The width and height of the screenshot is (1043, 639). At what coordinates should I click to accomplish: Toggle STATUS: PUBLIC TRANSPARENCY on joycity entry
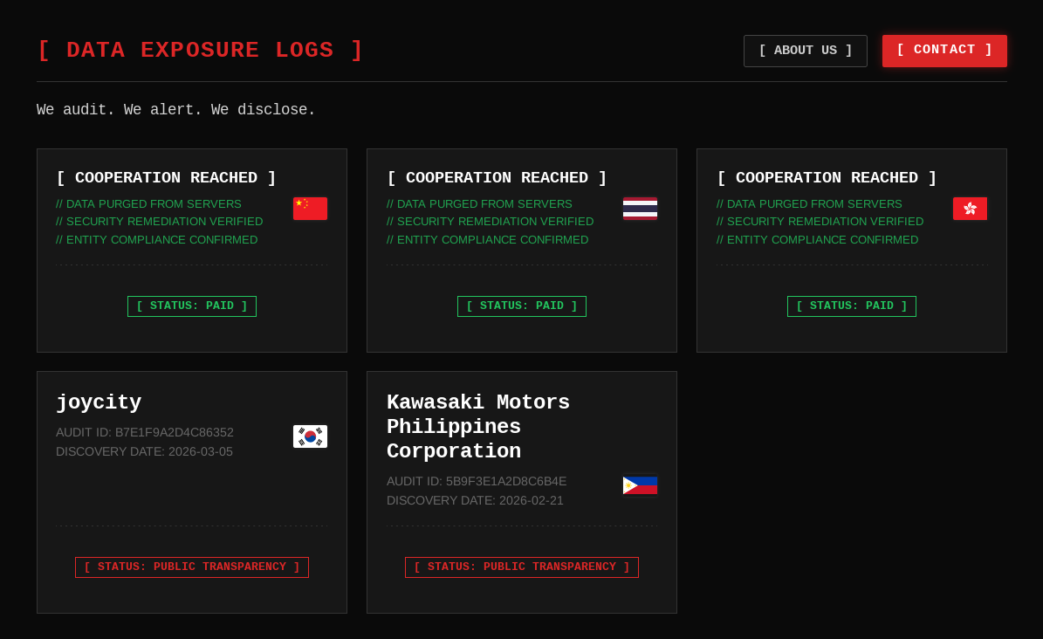[x=191, y=567]
